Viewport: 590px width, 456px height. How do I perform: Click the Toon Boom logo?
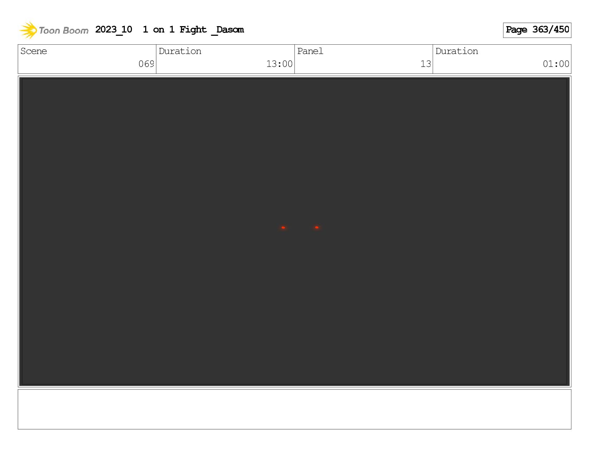pyautogui.click(x=54, y=30)
